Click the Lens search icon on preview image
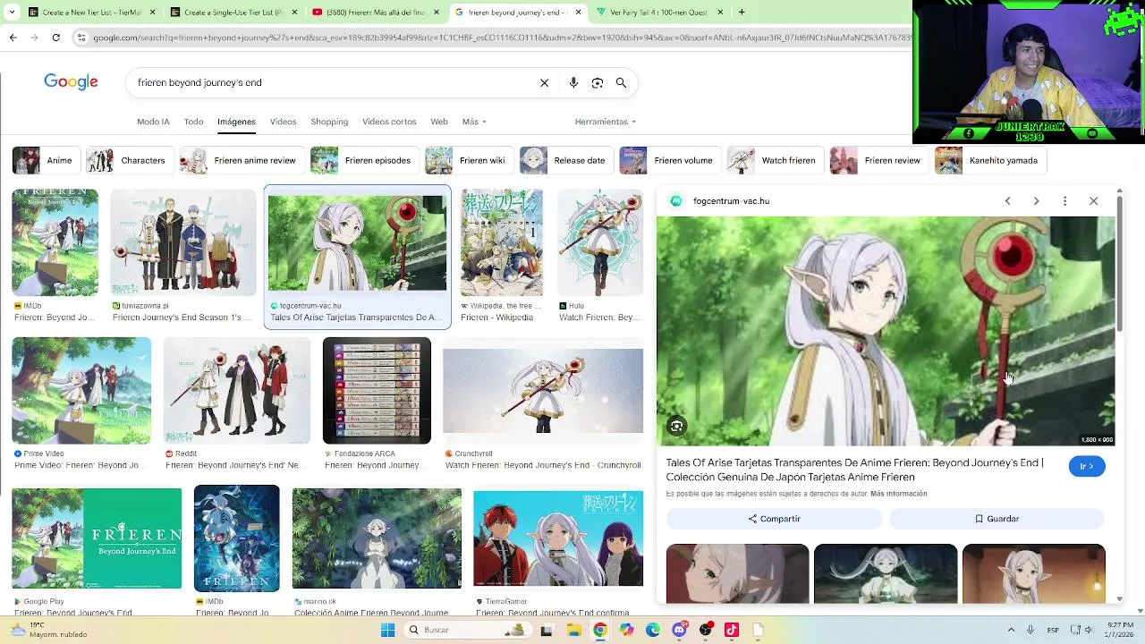Screen dimensions: 1145x644 (x=676, y=427)
